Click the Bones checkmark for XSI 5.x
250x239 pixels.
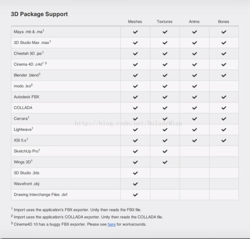coord(224,140)
